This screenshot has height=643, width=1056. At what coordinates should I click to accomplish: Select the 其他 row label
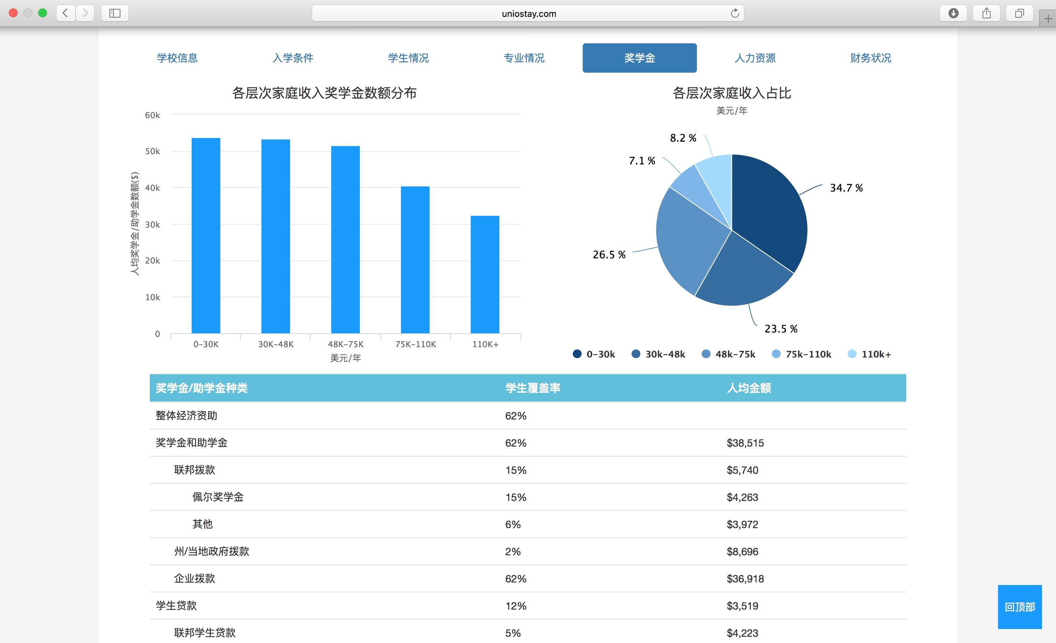tap(202, 524)
